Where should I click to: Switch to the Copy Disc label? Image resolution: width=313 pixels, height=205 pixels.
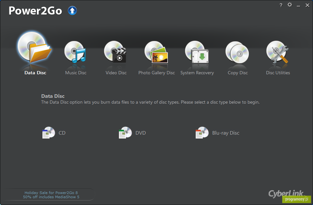(x=238, y=73)
